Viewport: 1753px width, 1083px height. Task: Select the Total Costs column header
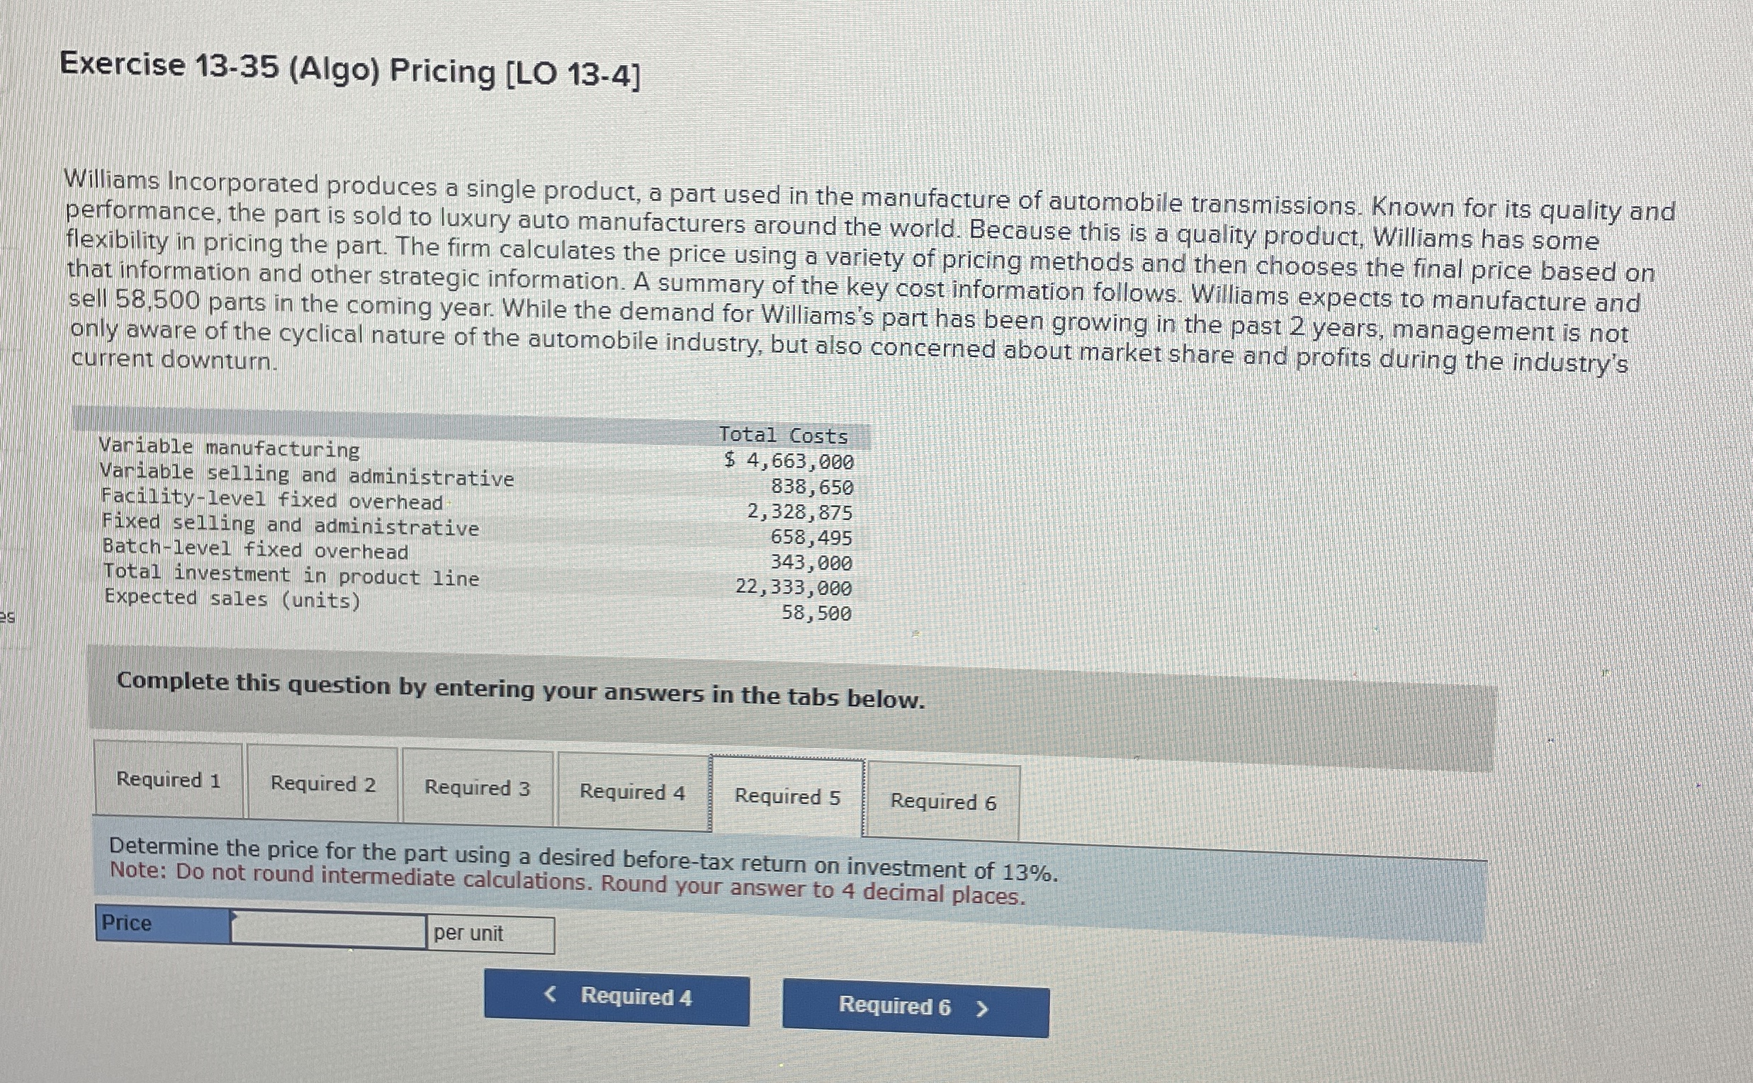click(784, 435)
